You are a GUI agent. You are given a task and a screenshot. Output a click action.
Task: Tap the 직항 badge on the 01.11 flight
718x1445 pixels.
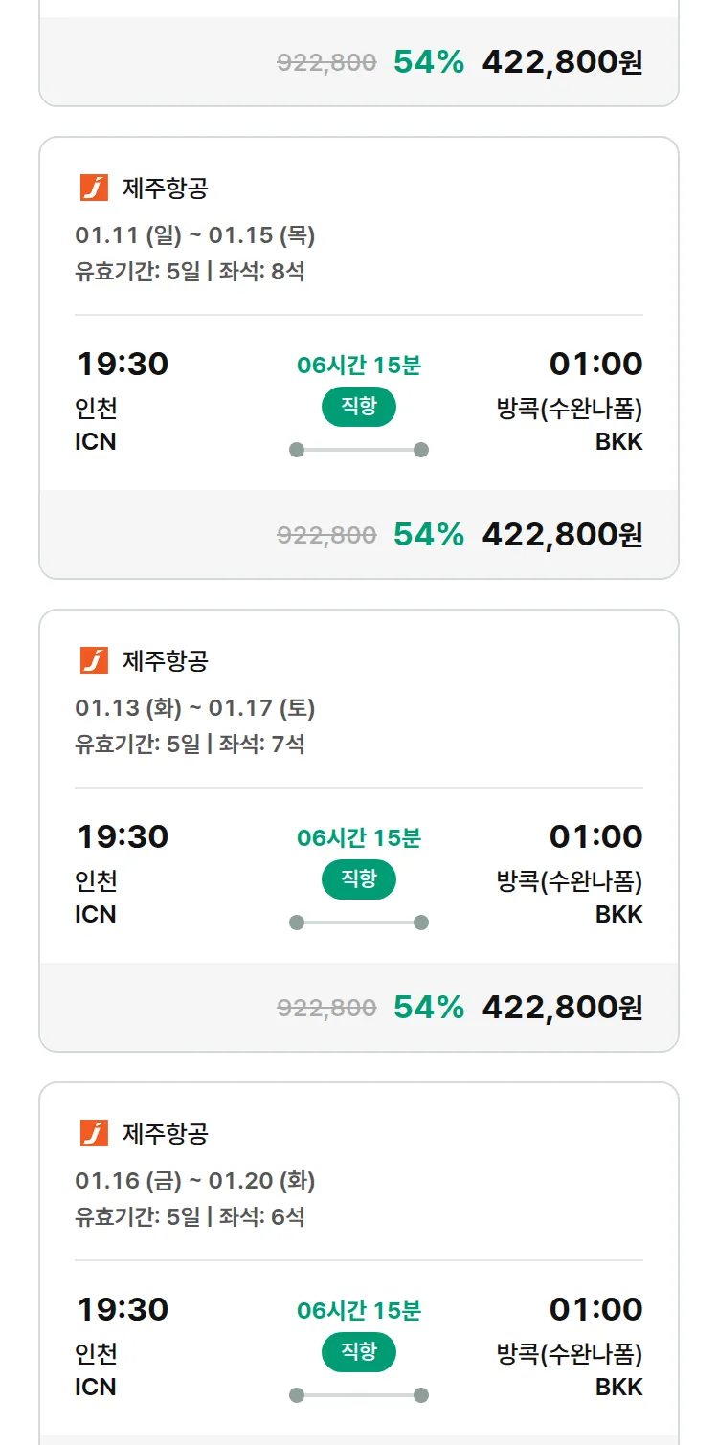point(359,407)
